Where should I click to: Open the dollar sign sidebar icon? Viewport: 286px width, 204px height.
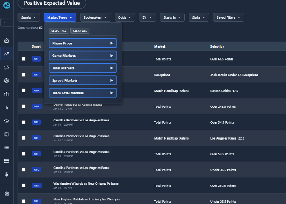point(7,174)
